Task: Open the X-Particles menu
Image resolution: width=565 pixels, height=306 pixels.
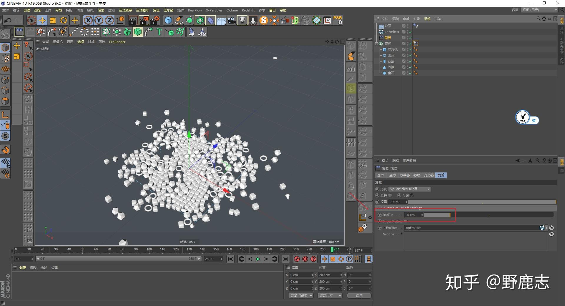Action: click(214, 10)
